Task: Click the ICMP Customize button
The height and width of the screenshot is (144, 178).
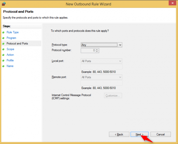Action: pos(113,96)
